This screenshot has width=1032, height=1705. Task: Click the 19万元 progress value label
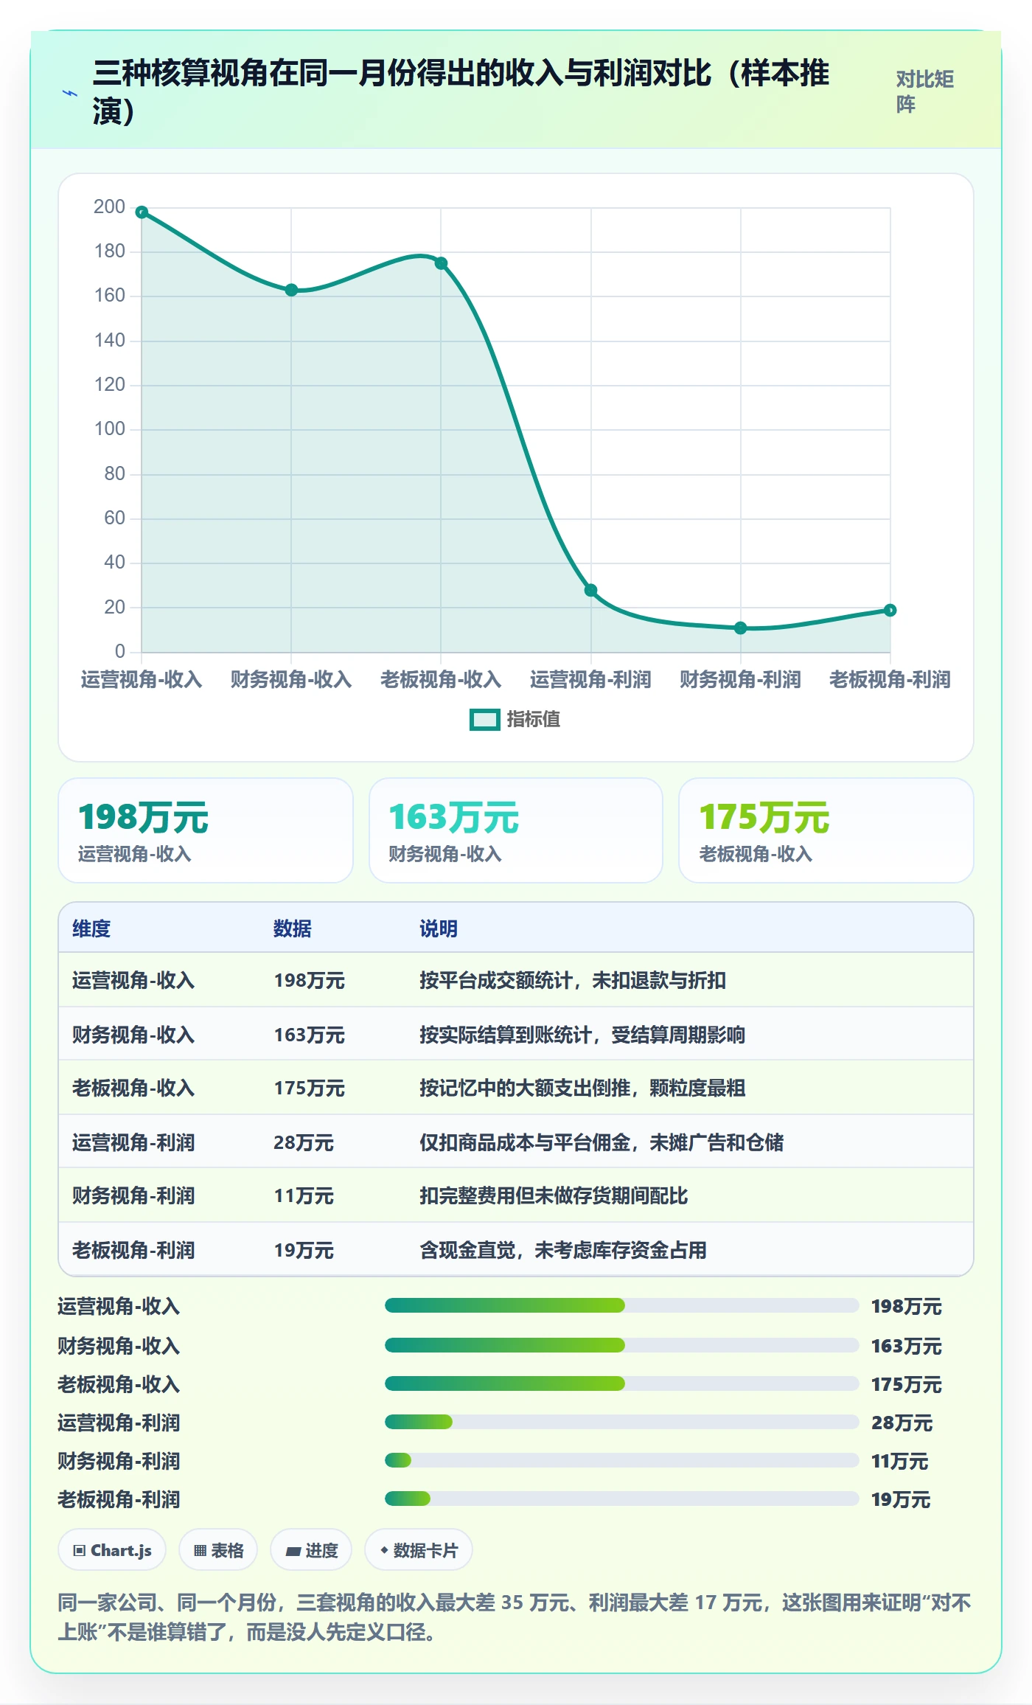click(901, 1500)
